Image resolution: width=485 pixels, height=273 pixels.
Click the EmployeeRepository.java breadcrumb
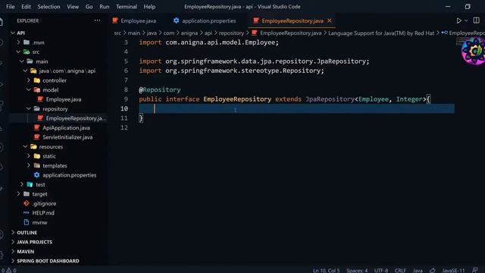click(x=290, y=33)
